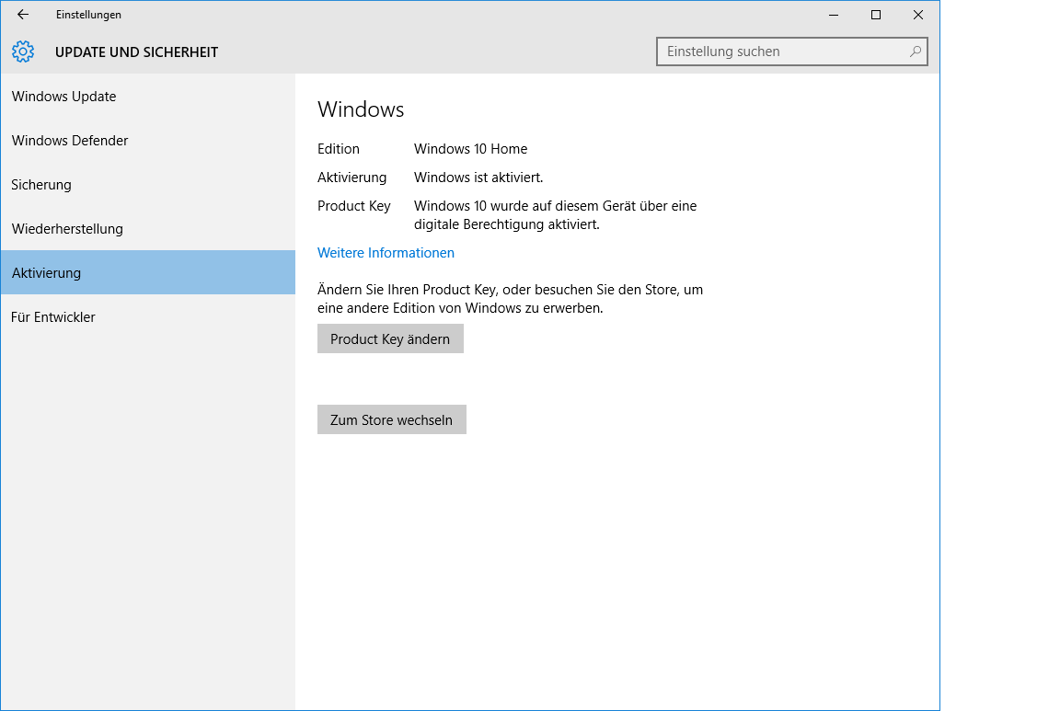Open the Weitere Informationen link
The image size is (1060, 711).
pos(386,253)
